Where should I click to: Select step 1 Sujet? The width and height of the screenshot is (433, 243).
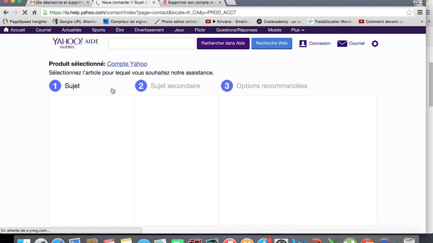[65, 86]
